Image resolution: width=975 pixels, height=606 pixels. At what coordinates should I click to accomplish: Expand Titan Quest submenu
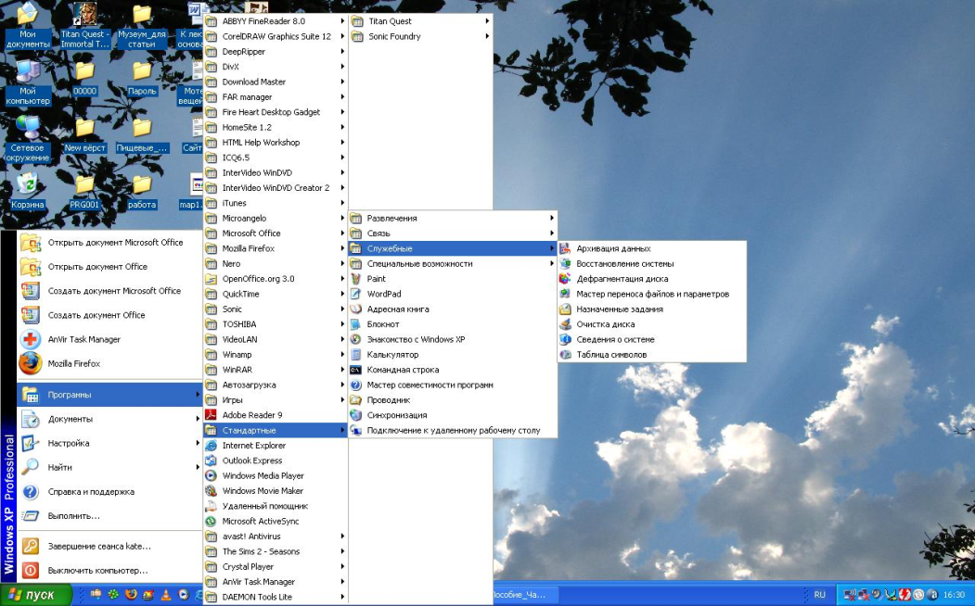421,21
